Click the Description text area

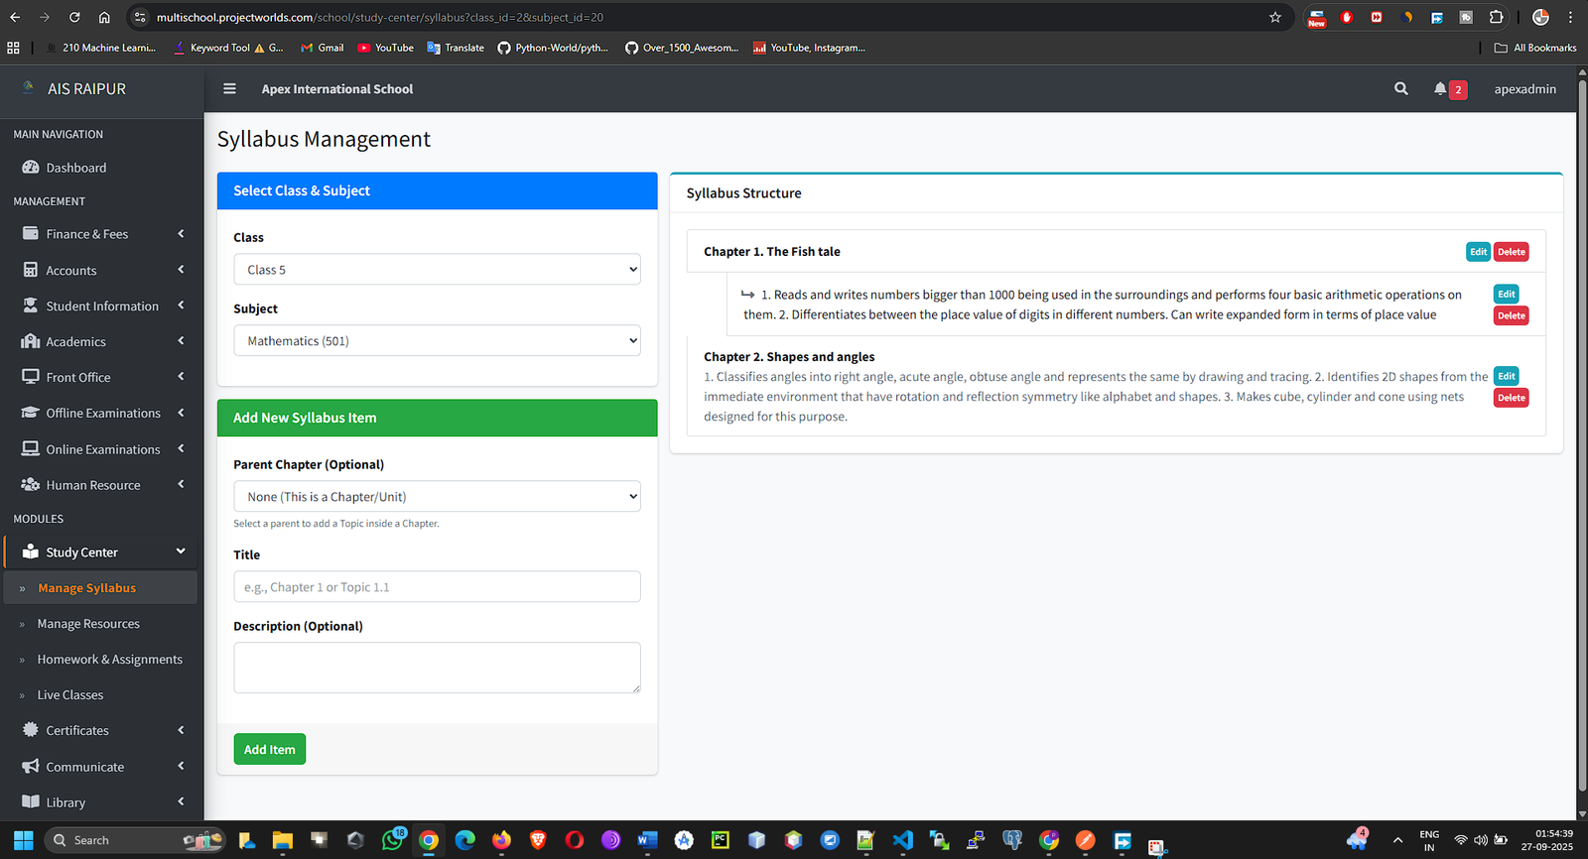[437, 668]
